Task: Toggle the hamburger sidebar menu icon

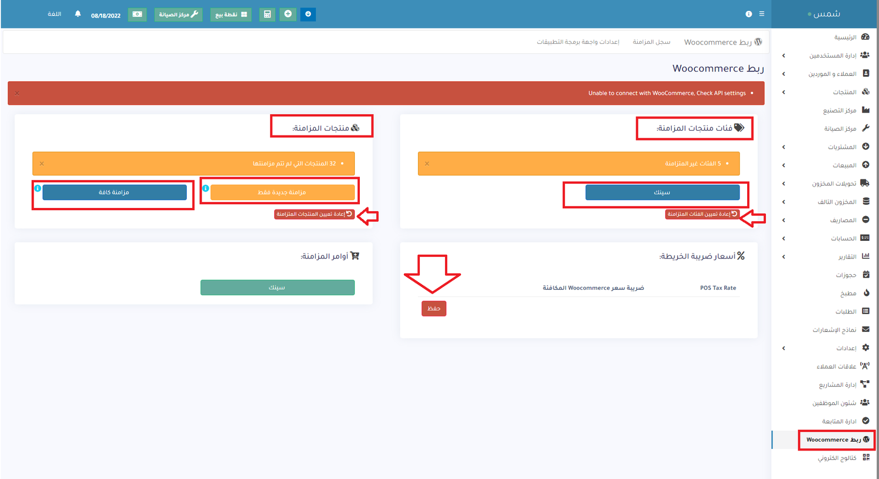Action: tap(761, 14)
